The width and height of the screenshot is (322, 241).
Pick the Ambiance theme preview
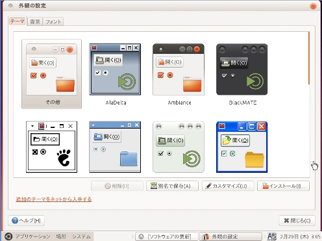179,70
